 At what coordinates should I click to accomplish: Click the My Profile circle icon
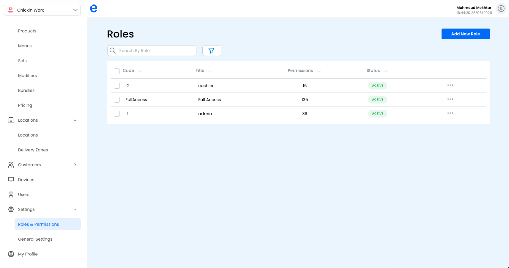[11, 254]
